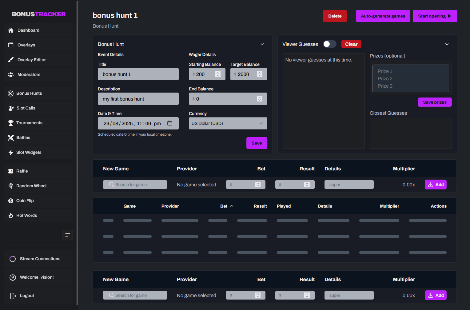
Task: Open the Overlay Editor brush icon
Action: (11, 60)
